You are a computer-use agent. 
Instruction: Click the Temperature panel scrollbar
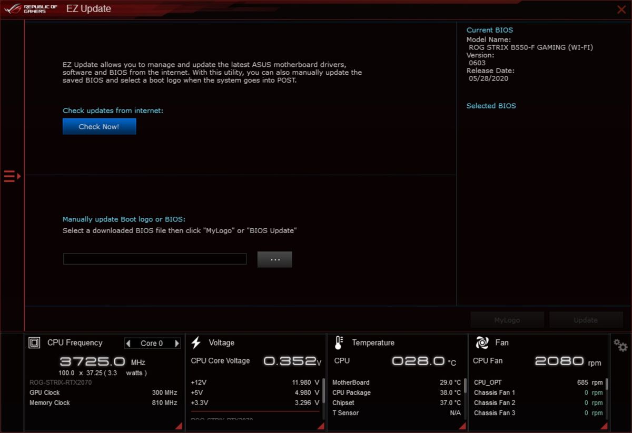pyautogui.click(x=465, y=386)
